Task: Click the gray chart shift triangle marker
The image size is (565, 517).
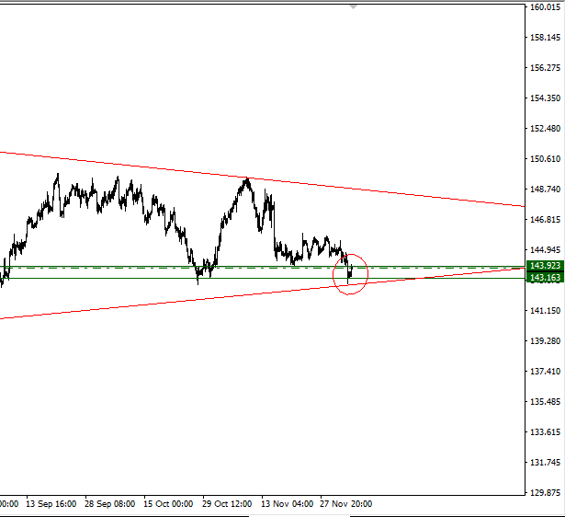Action: (353, 6)
